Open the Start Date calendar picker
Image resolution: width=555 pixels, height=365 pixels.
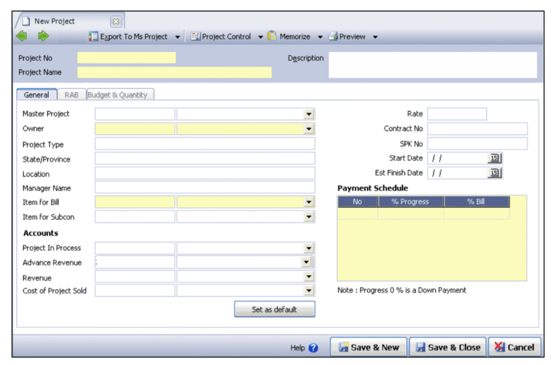click(x=495, y=158)
